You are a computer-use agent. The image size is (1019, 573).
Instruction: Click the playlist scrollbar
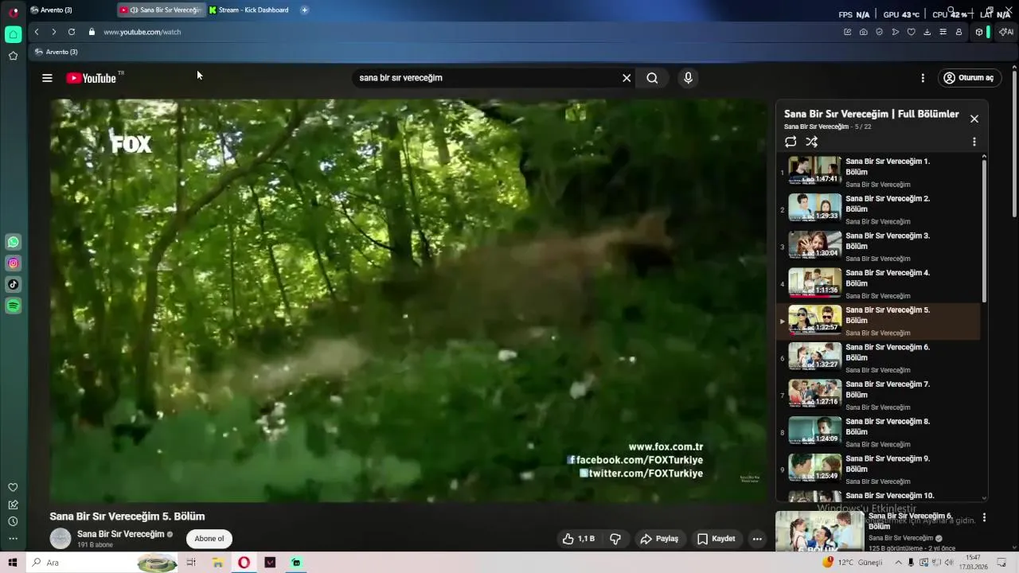point(984,231)
